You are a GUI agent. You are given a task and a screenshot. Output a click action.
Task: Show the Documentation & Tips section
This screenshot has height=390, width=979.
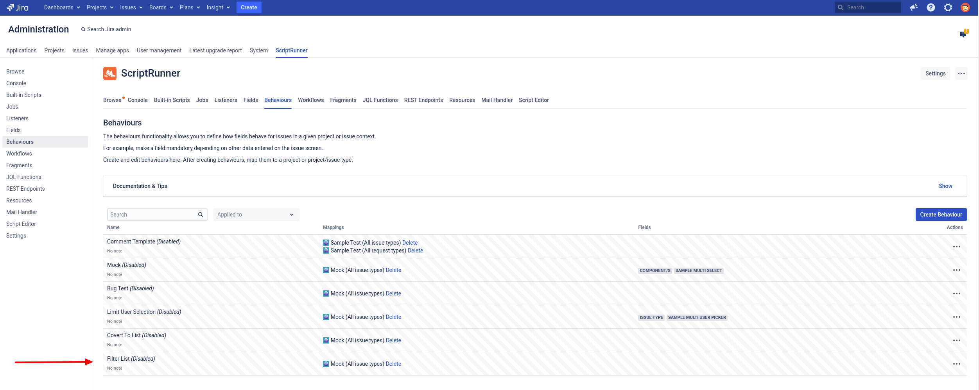pos(945,186)
